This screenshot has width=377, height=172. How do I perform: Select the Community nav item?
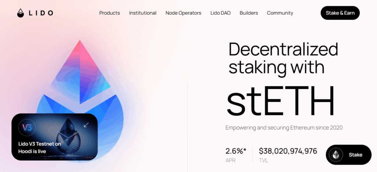(x=280, y=13)
